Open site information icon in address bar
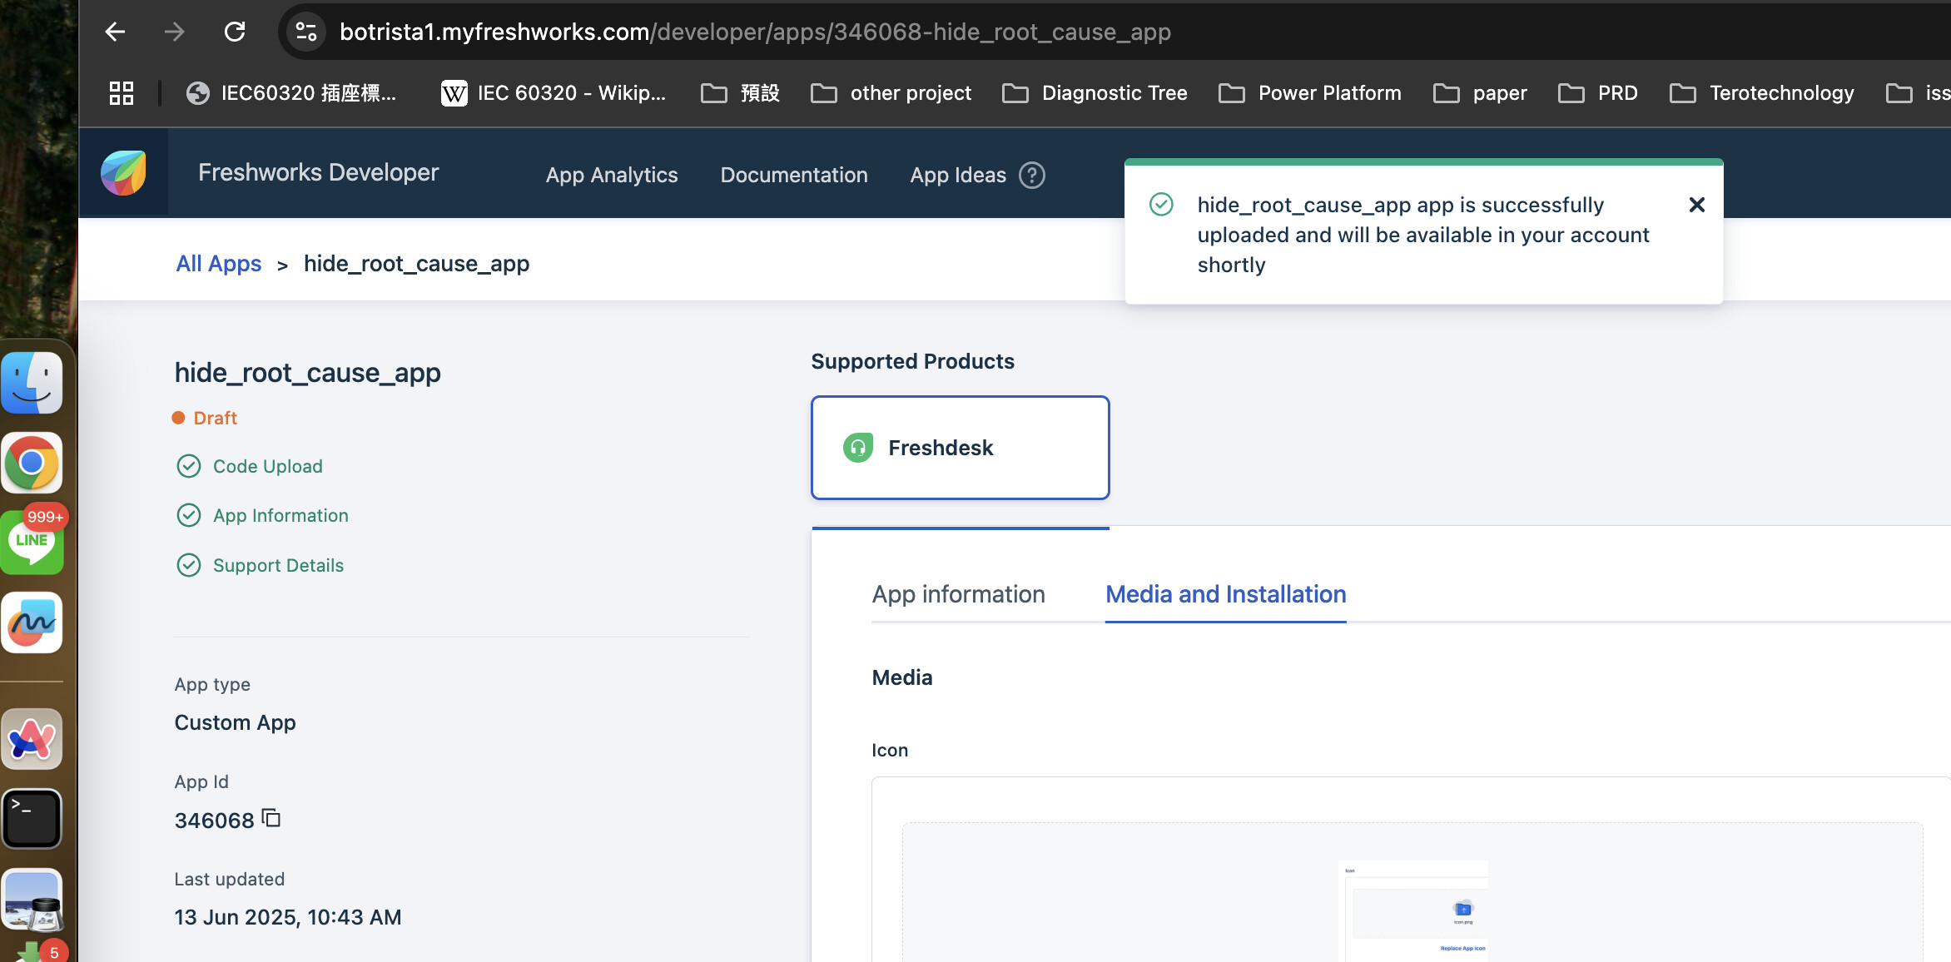1951x962 pixels. coord(305,32)
